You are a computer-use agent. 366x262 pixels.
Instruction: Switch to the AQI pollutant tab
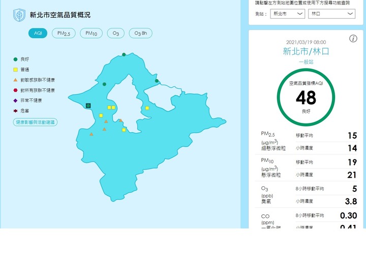pos(38,33)
